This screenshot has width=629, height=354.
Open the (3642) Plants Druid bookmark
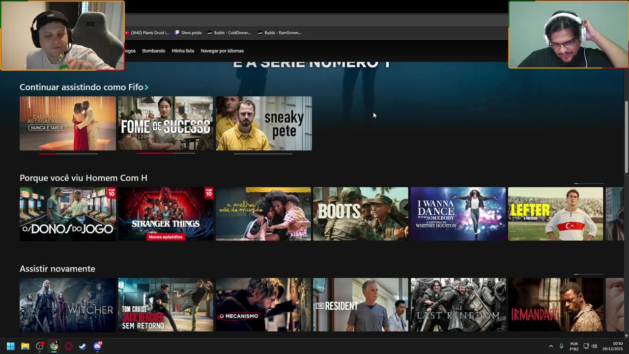[x=146, y=33]
